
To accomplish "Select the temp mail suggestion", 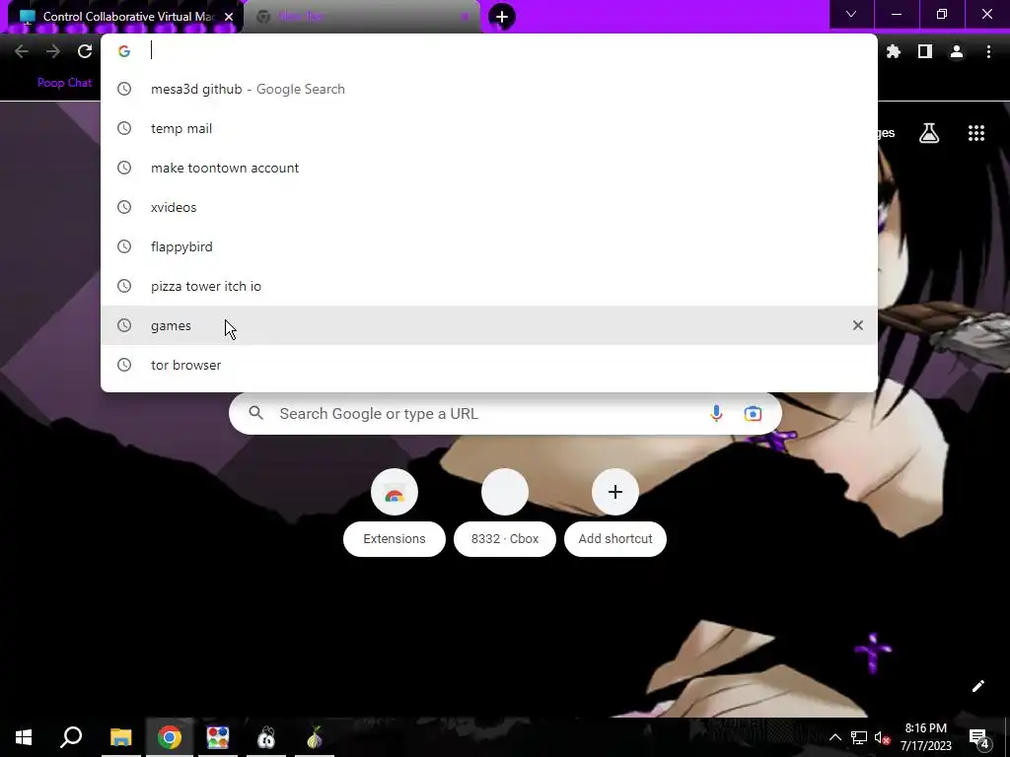I will pyautogui.click(x=489, y=129).
